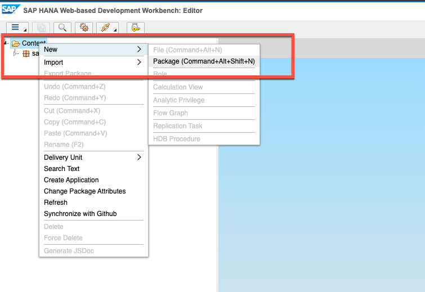This screenshot has width=425, height=292.
Task: Click Undo (Command+Z) menu entry
Action: [x=93, y=87]
